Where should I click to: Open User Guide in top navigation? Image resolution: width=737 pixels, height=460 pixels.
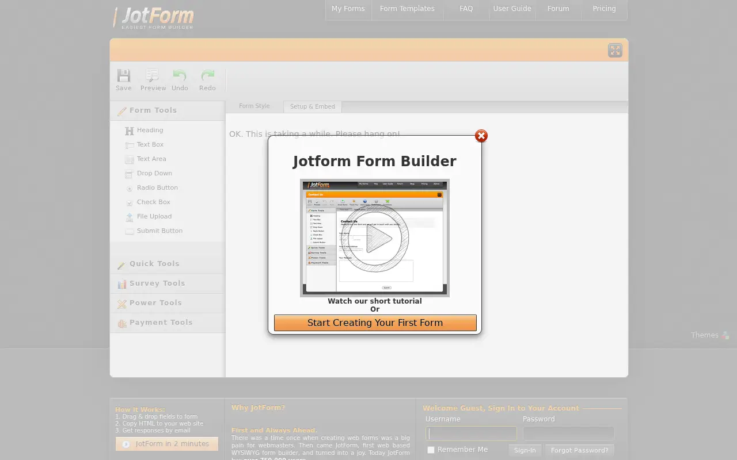pyautogui.click(x=512, y=9)
